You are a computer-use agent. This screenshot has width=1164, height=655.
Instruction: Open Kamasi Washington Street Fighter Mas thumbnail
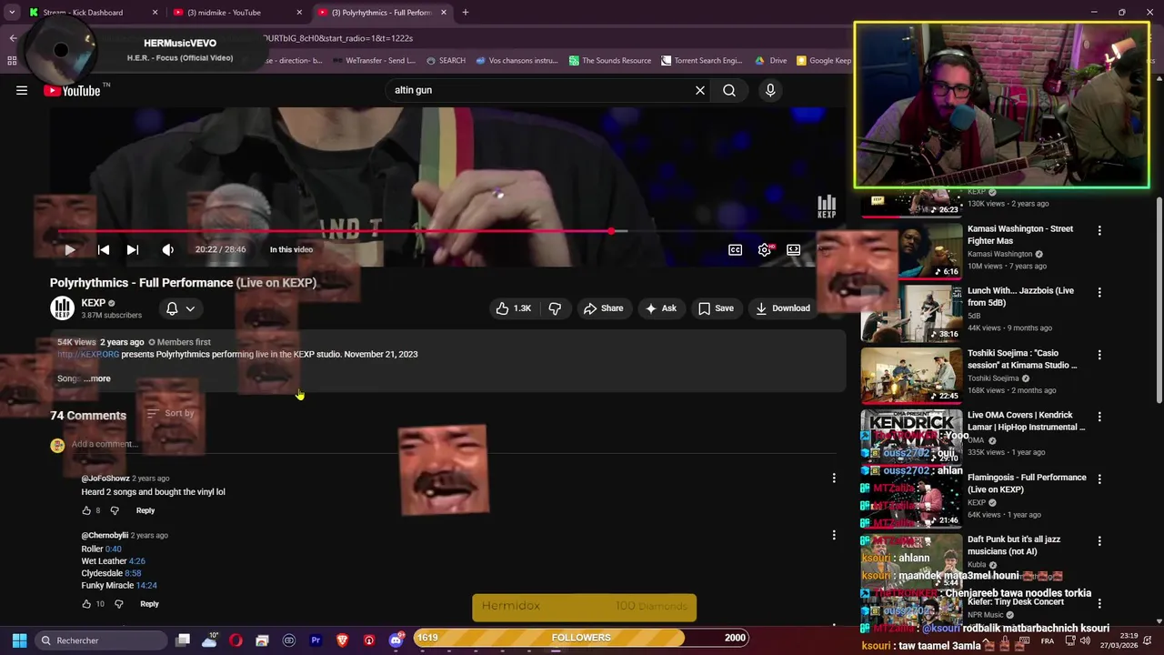click(912, 250)
